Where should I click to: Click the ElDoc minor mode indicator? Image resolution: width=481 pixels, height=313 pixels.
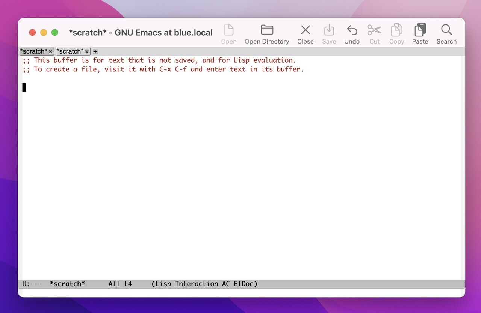click(246, 284)
